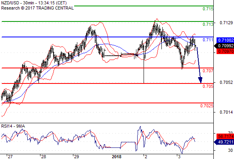Click the blue 0.711 pivot label
This screenshot has height=159, width=234.
(x=208, y=40)
